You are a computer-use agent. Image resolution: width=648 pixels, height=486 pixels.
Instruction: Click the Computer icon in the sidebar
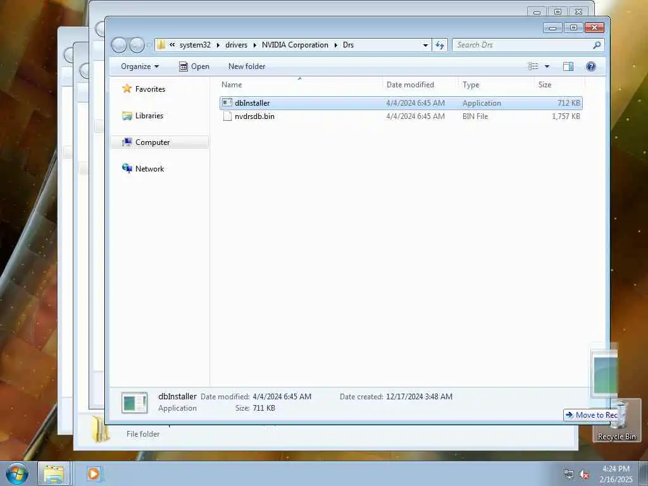point(127,142)
